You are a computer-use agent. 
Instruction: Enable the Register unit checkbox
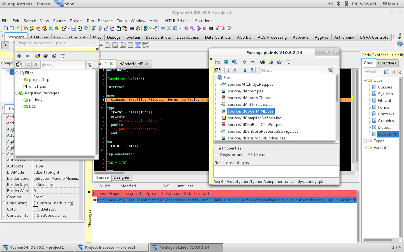coord(216,154)
